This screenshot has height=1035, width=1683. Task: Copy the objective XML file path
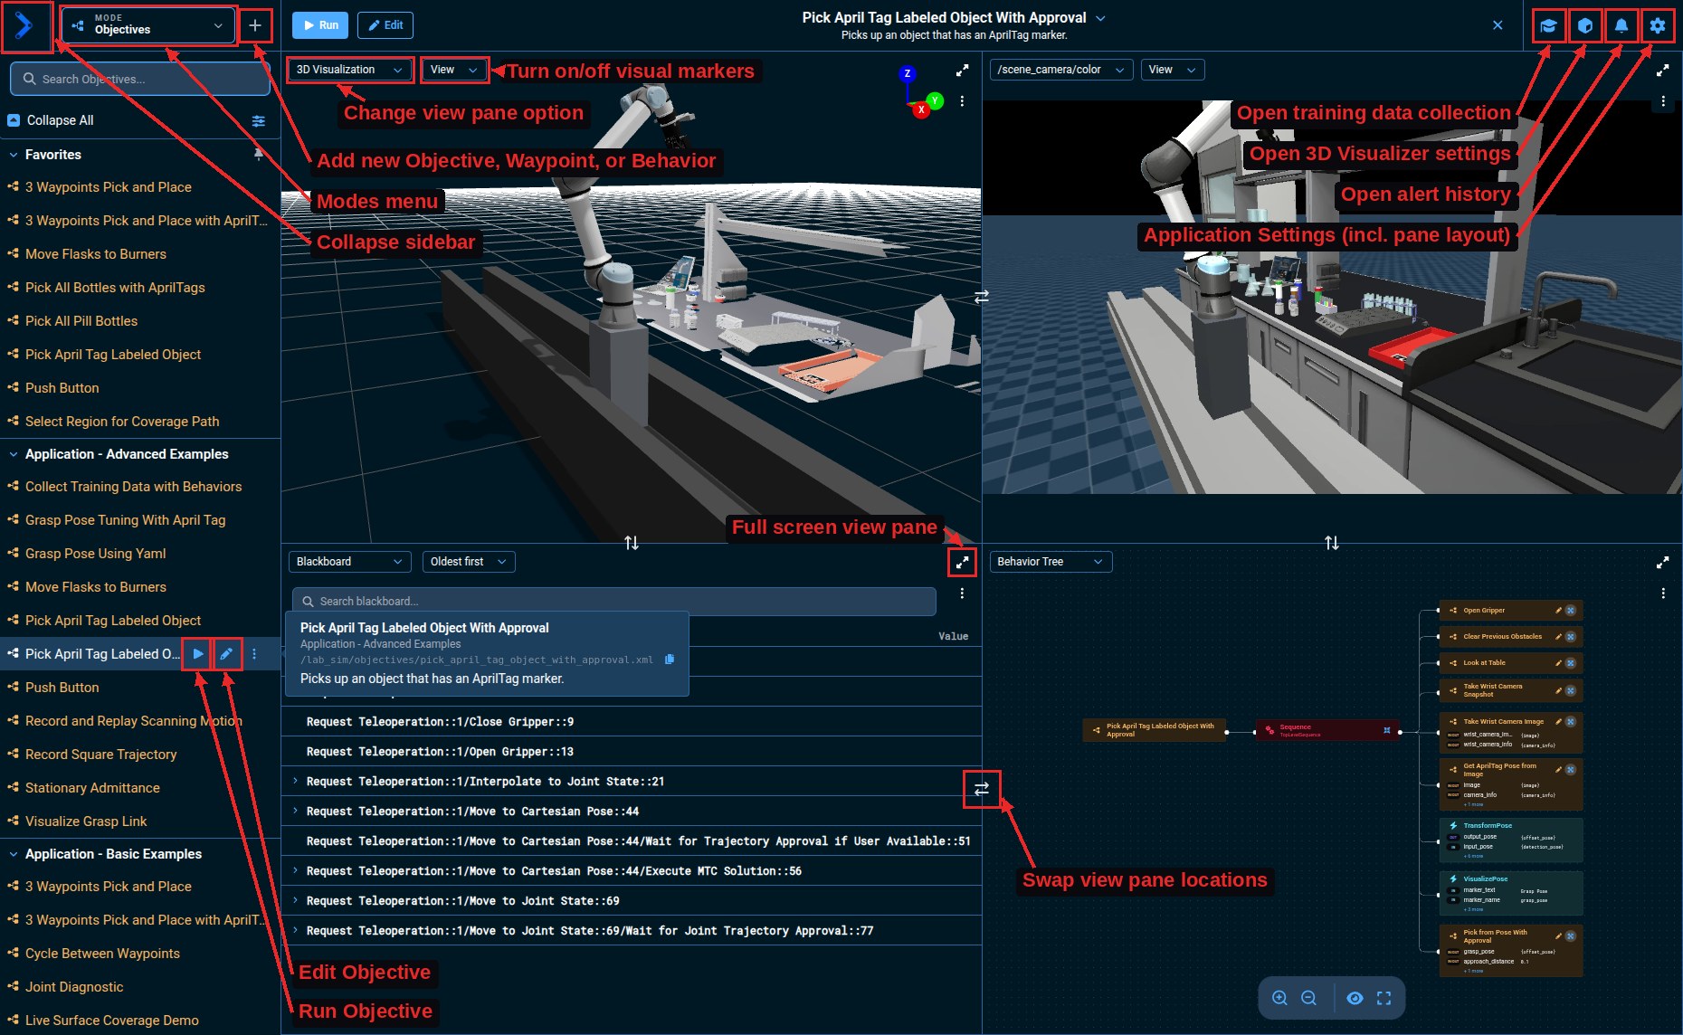(x=670, y=660)
